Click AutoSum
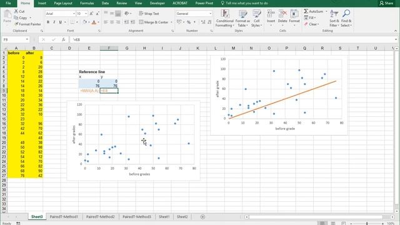 point(314,11)
